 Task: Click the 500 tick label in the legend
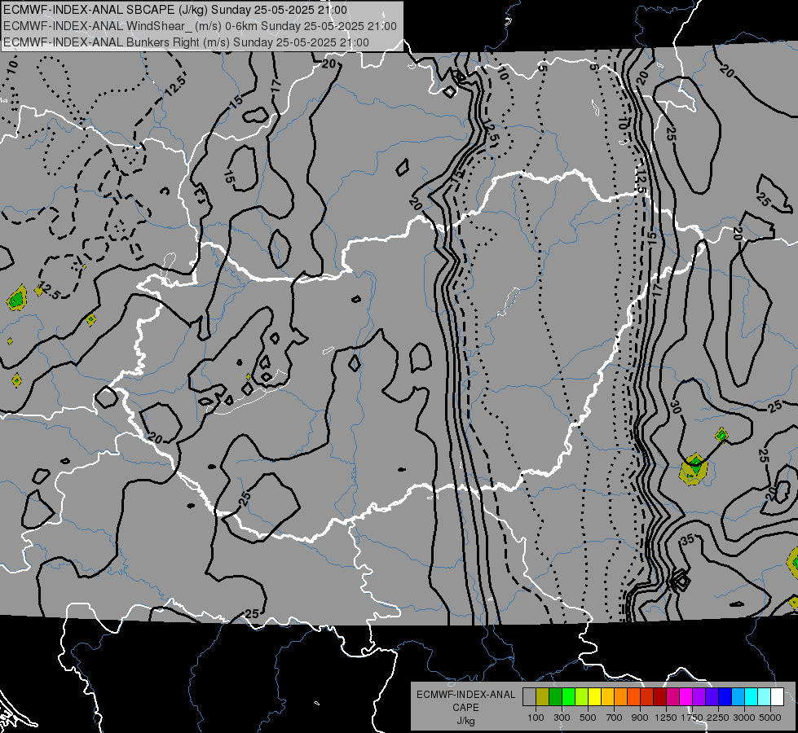[588, 718]
